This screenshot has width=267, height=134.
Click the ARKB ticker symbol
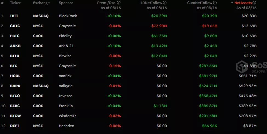click(15, 46)
